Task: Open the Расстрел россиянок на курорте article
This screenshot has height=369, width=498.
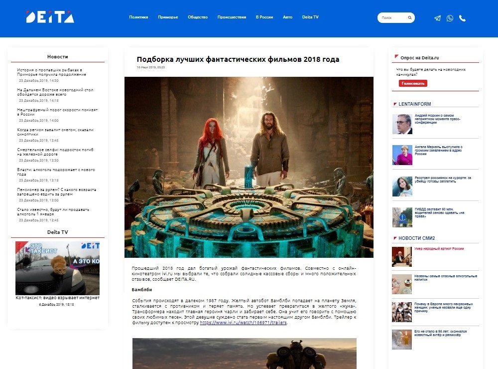Action: (x=443, y=180)
